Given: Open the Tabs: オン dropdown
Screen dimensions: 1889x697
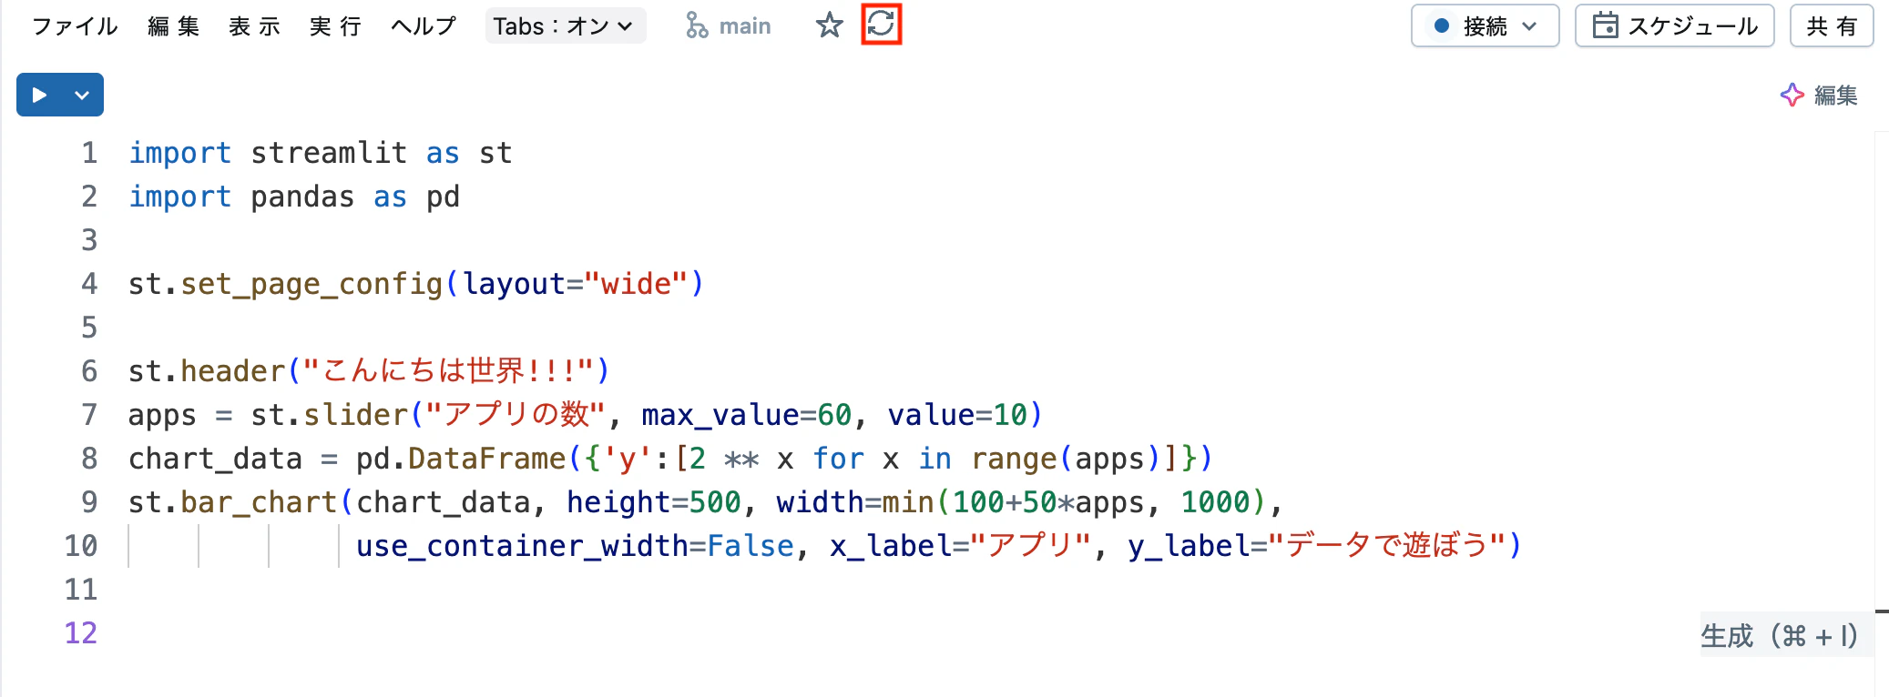Looking at the screenshot, I should 566,26.
